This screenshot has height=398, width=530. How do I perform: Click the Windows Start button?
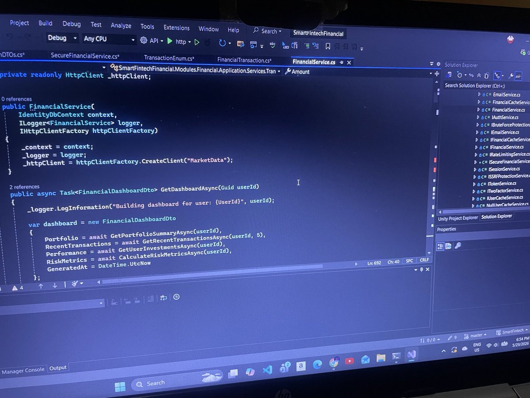tap(120, 387)
